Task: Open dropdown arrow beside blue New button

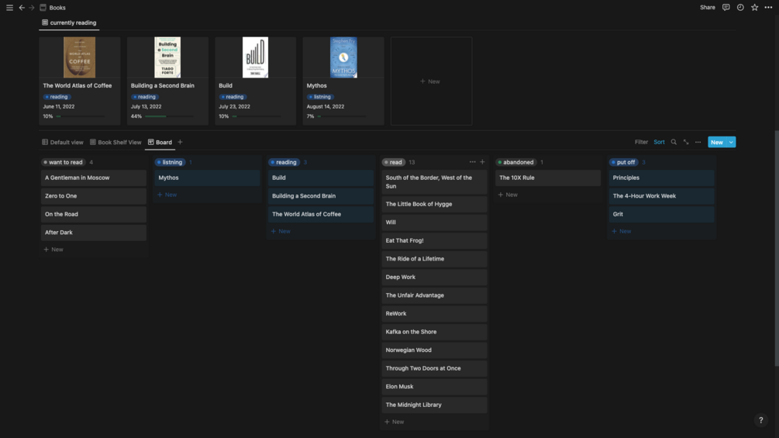Action: [731, 142]
